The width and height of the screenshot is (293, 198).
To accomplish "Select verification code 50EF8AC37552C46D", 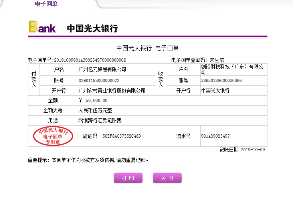I will coord(122,136).
